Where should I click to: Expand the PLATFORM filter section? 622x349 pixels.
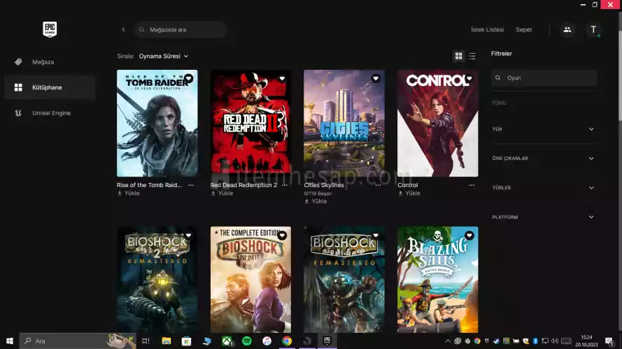tap(544, 217)
